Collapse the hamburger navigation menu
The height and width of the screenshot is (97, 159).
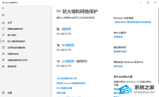click(3, 15)
